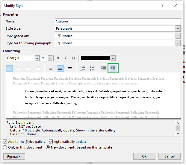The image size is (186, 165).
Task: Open the Style type dropdown
Action: (x=178, y=28)
